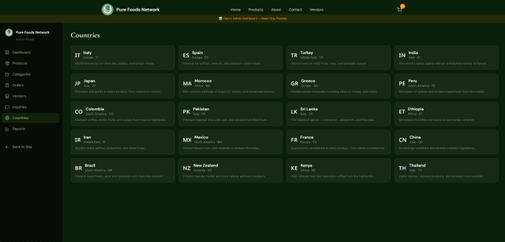Click the sidebar Pure Foods Network logo
505x242 pixels.
click(9, 33)
